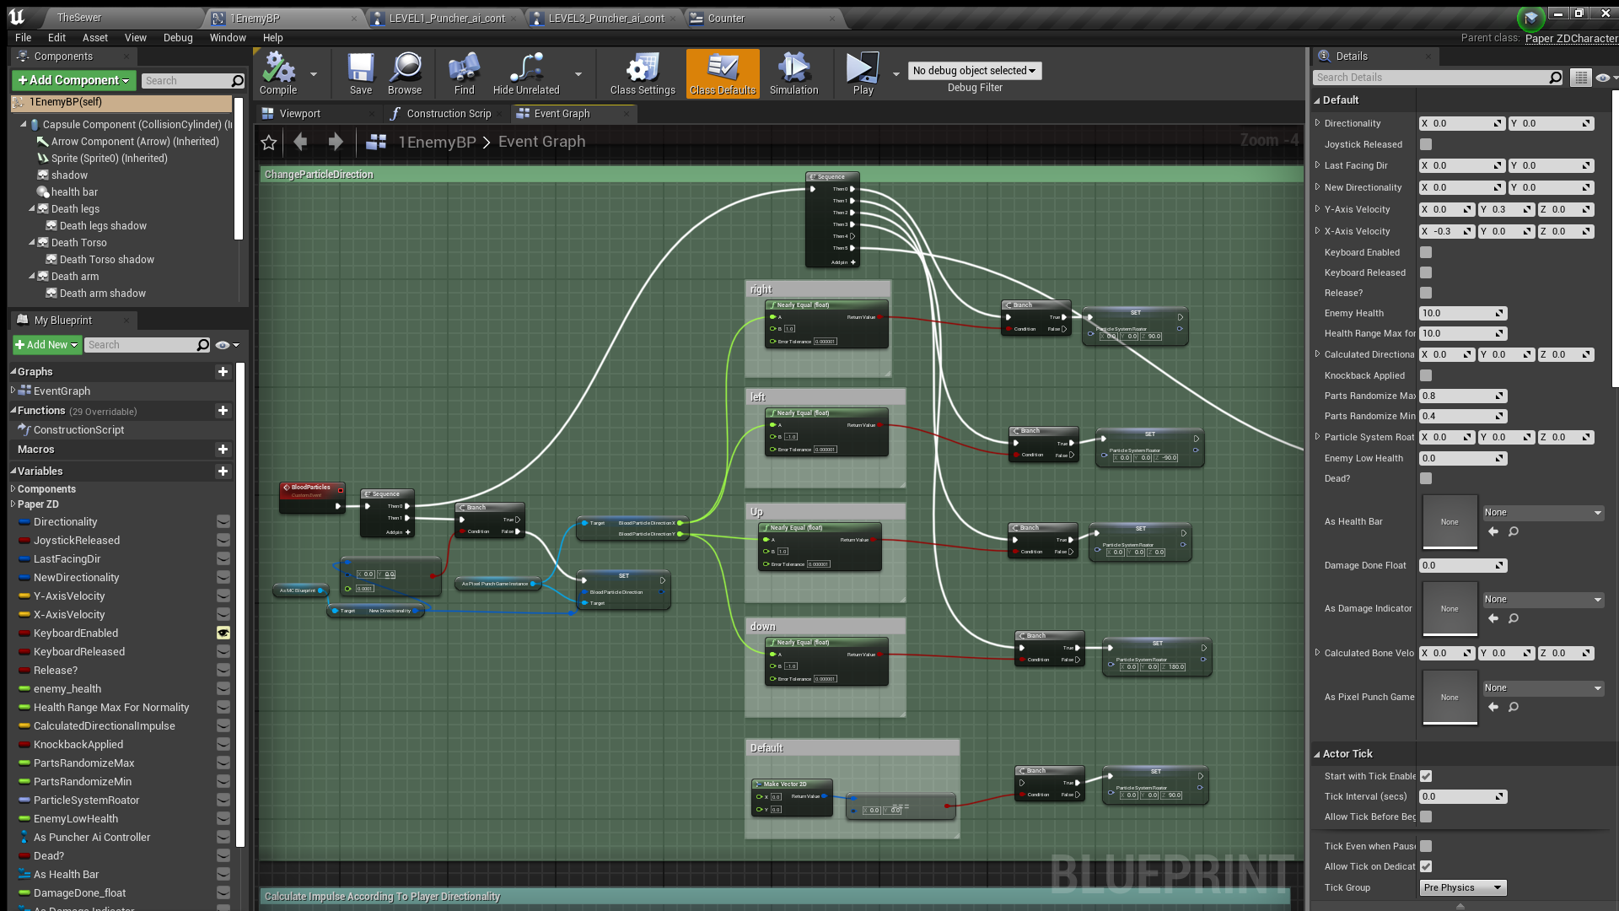This screenshot has height=911, width=1619.
Task: Open the Tick Group Pre Physics dropdown
Action: (1463, 887)
